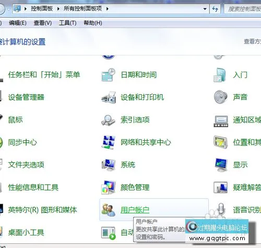Screen dimensions: 261x248
Task: Click the 控制面板 breadcrumb segment
Action: click(x=42, y=8)
